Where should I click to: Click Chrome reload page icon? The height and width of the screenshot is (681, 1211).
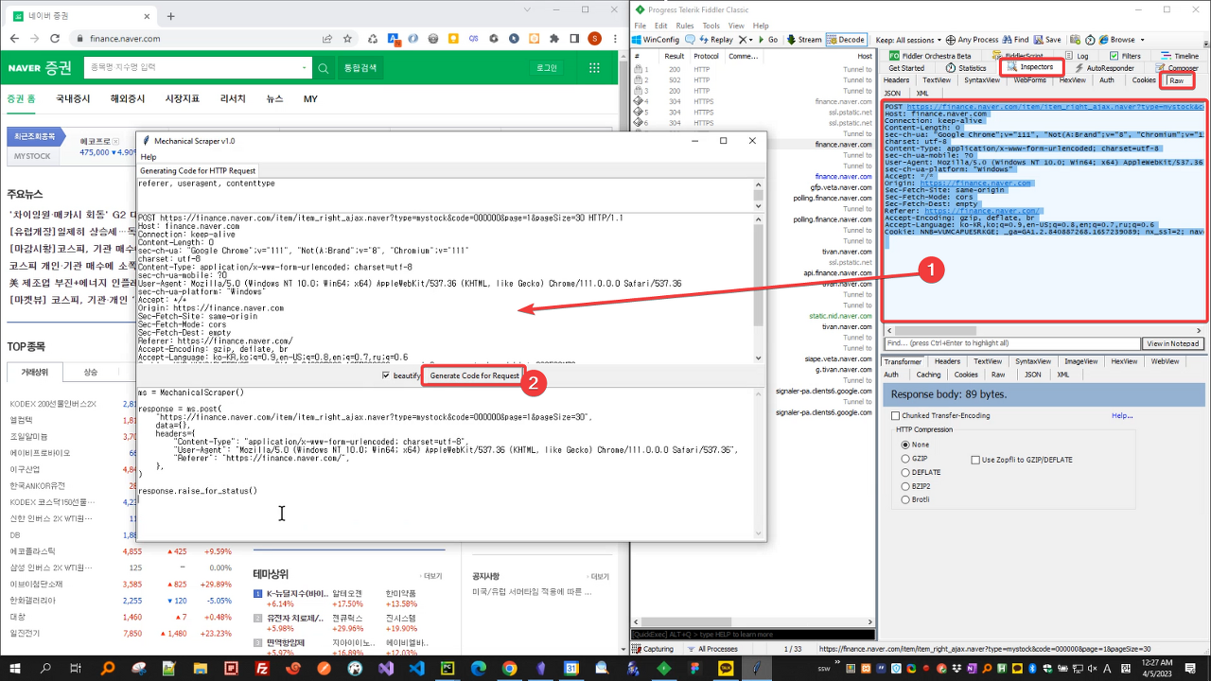pyautogui.click(x=56, y=39)
